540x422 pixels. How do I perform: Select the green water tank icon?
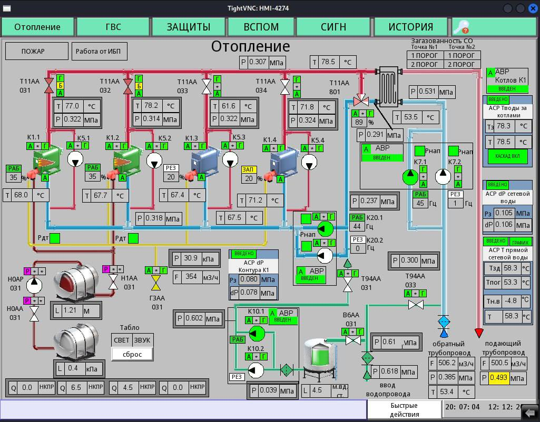(320, 359)
